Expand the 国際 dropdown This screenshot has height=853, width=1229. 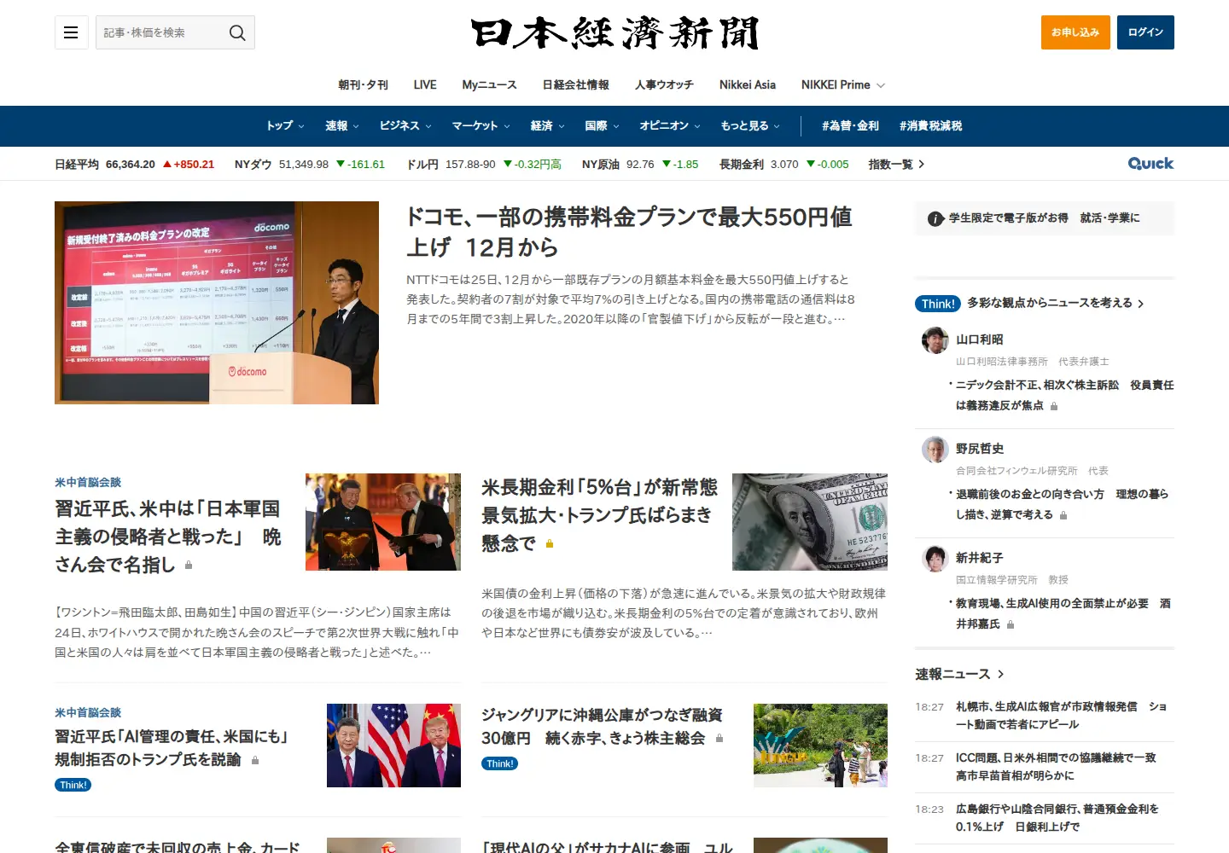pyautogui.click(x=602, y=125)
